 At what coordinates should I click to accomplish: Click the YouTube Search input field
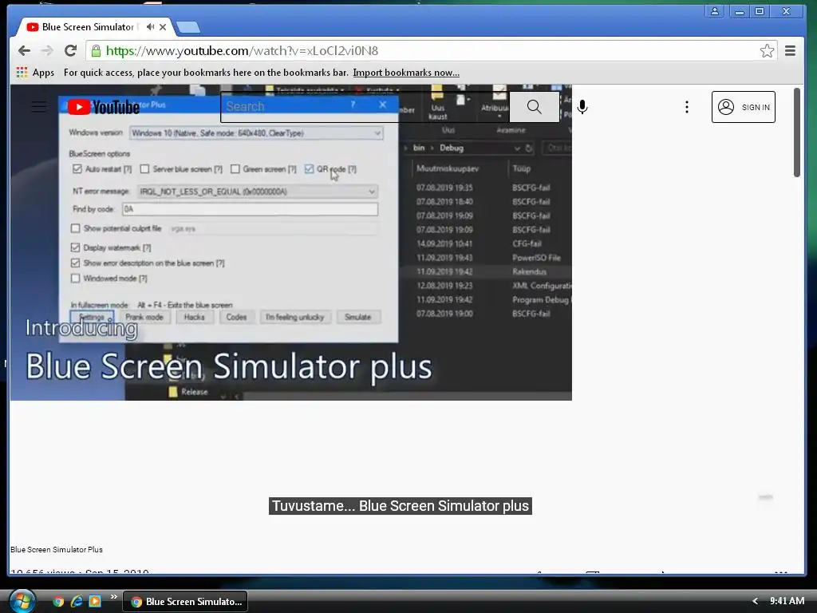coord(365,107)
